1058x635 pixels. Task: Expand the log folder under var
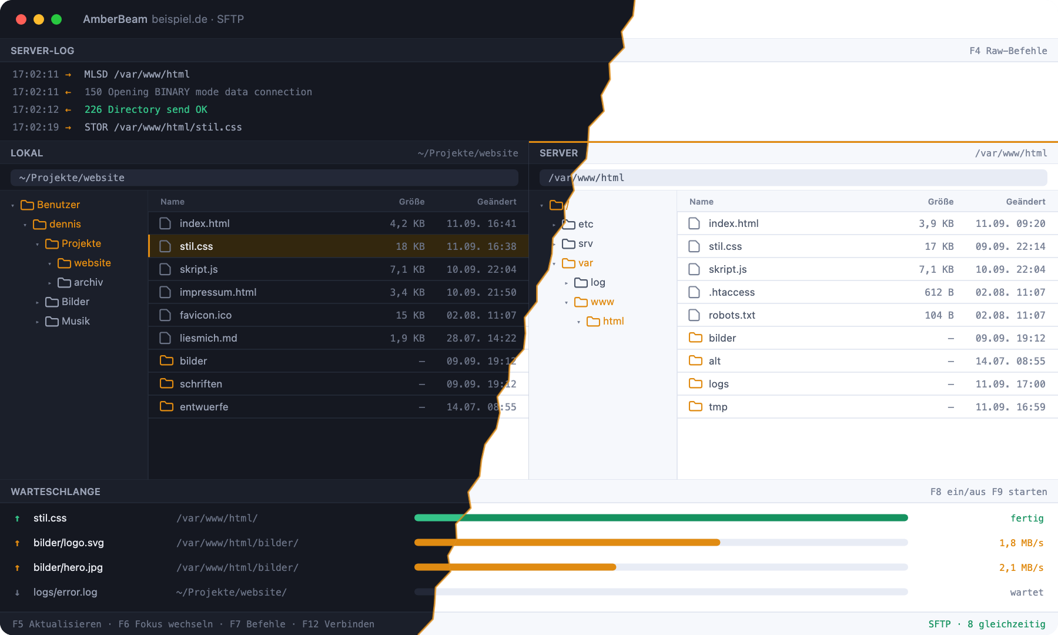pyautogui.click(x=566, y=283)
